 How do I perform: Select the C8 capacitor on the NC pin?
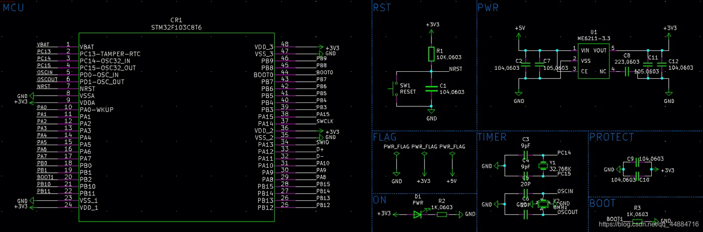tap(626, 72)
